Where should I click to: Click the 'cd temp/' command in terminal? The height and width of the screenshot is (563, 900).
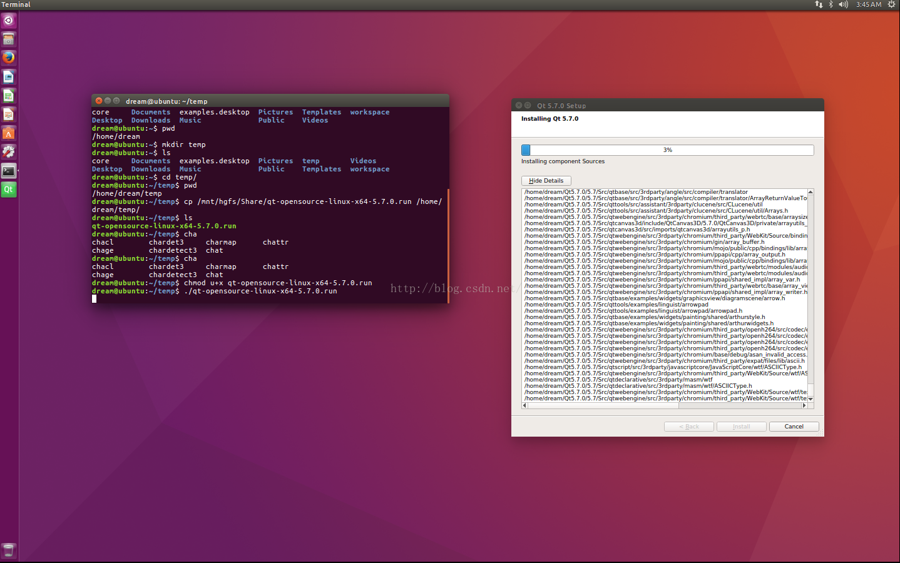[180, 177]
